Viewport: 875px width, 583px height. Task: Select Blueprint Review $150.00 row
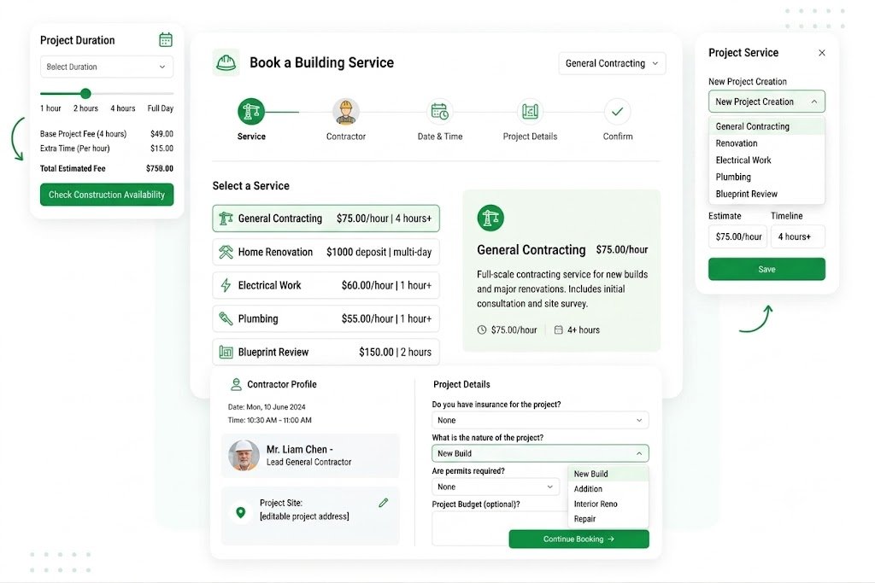[326, 353]
